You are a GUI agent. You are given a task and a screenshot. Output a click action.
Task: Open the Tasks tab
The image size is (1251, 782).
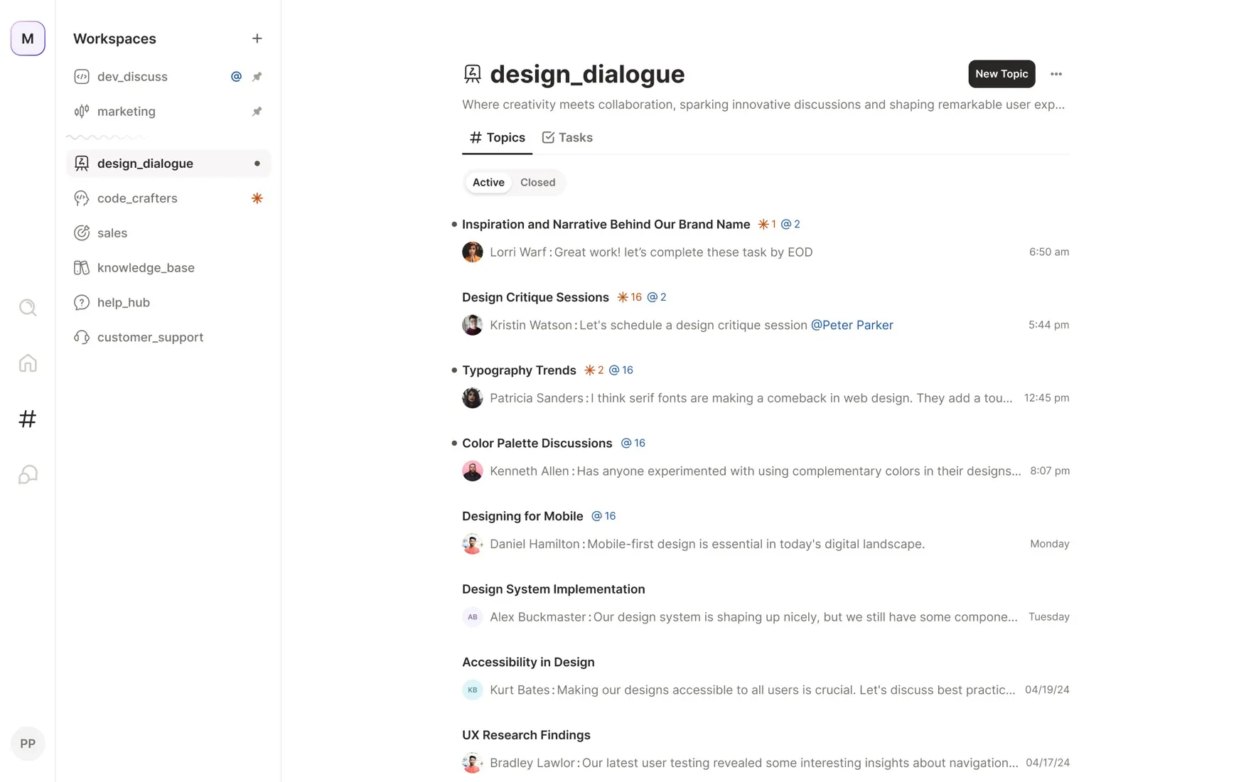[567, 138]
